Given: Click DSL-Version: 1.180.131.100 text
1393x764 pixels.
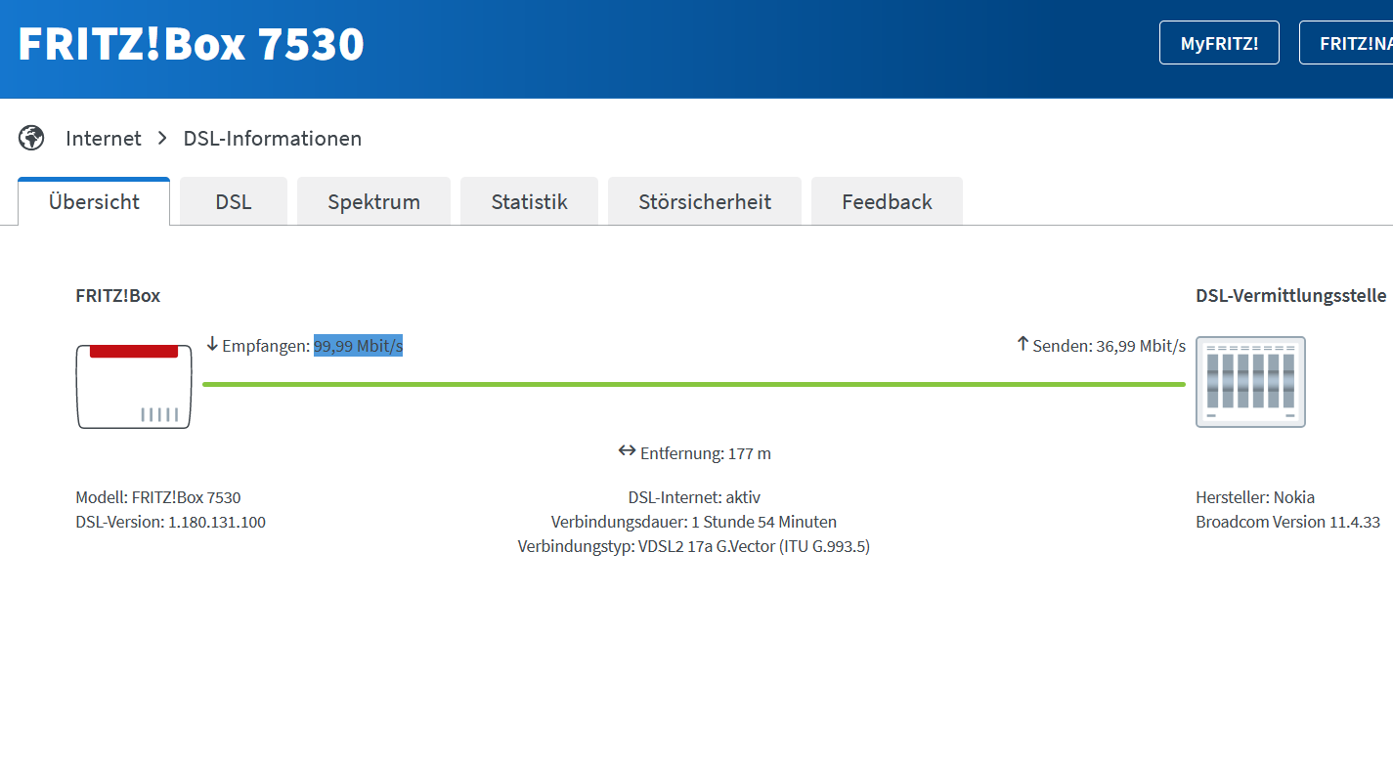Looking at the screenshot, I should [170, 522].
